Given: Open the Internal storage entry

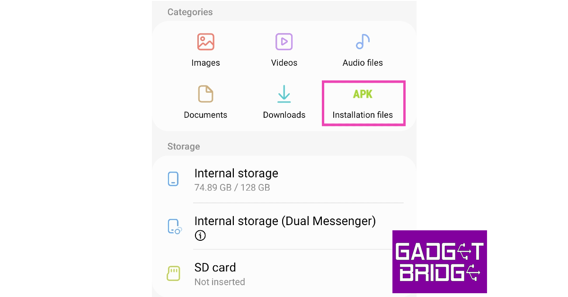Looking at the screenshot, I should pyautogui.click(x=284, y=180).
